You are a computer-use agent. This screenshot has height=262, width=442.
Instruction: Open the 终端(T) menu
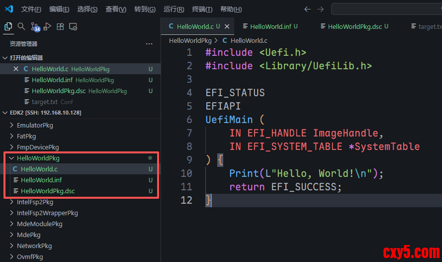pyautogui.click(x=202, y=9)
